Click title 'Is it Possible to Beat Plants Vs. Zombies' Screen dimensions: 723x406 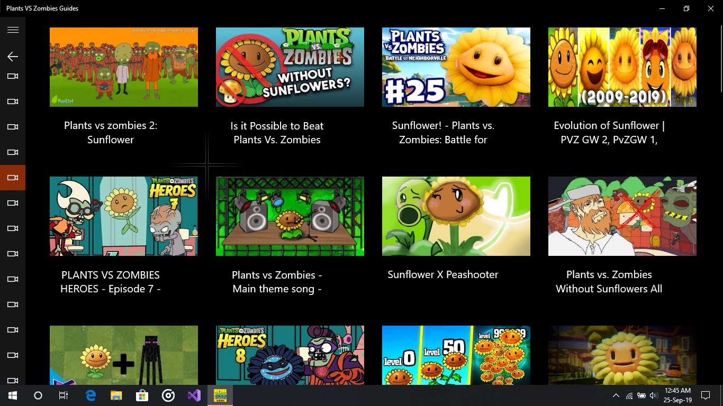coord(277,133)
